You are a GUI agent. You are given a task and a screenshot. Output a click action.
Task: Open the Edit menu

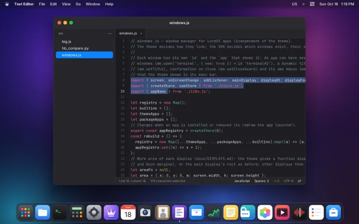(x=53, y=4)
